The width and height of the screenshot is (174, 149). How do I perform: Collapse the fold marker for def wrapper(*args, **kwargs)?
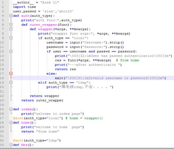tap(11, 29)
